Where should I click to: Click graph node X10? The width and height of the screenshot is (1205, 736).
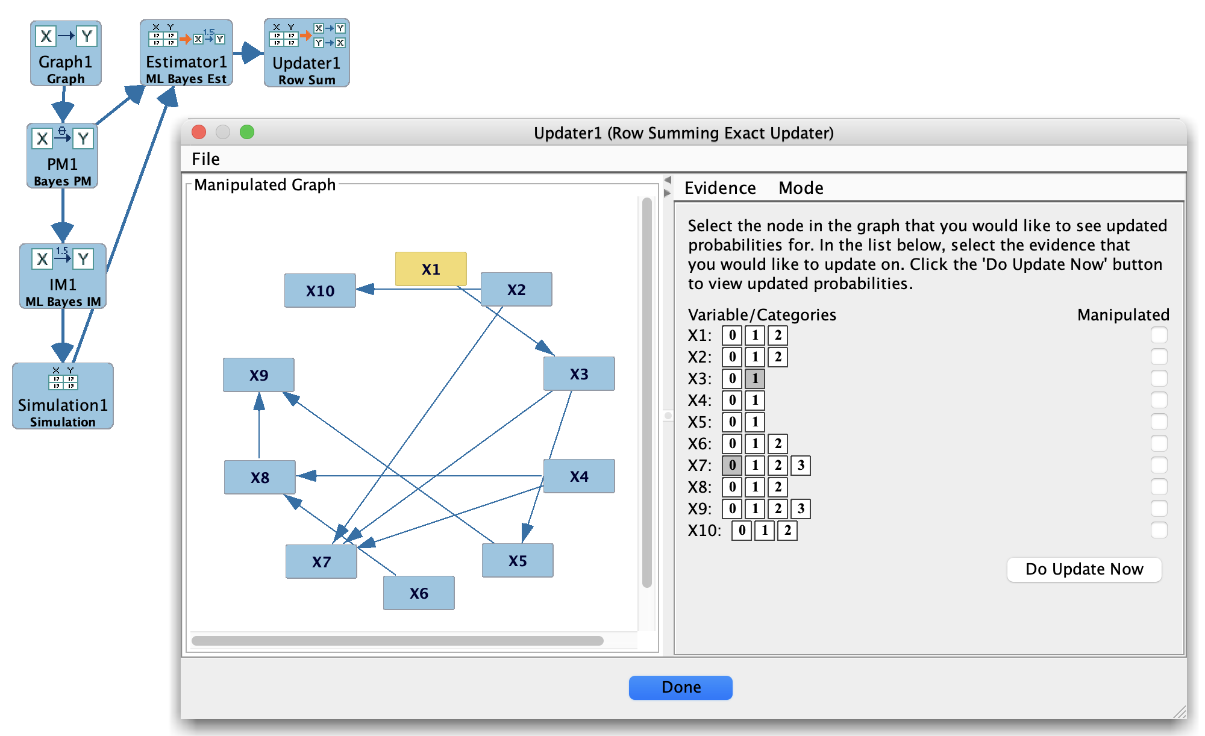320,291
